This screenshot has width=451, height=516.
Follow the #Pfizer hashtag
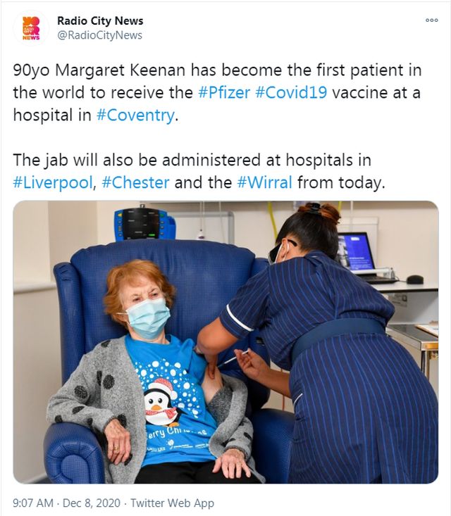coord(224,92)
